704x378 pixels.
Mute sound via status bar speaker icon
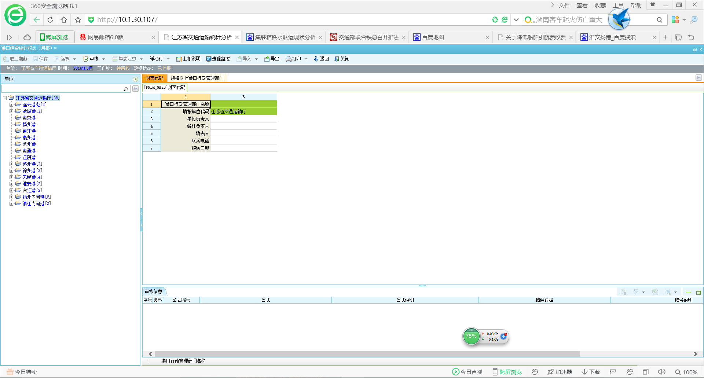click(661, 372)
